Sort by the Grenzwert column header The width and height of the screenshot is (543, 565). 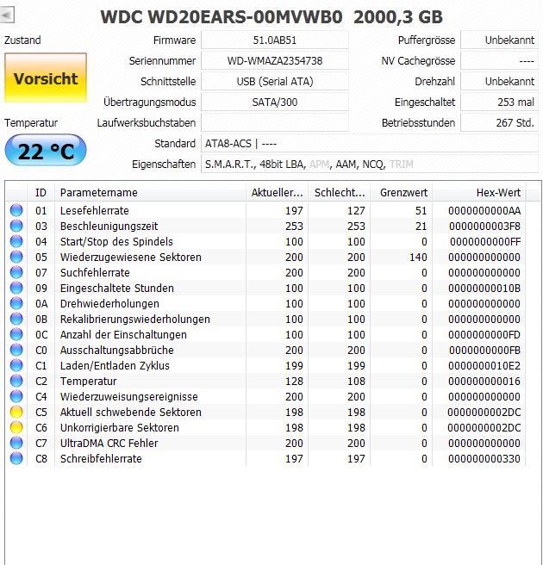402,192
